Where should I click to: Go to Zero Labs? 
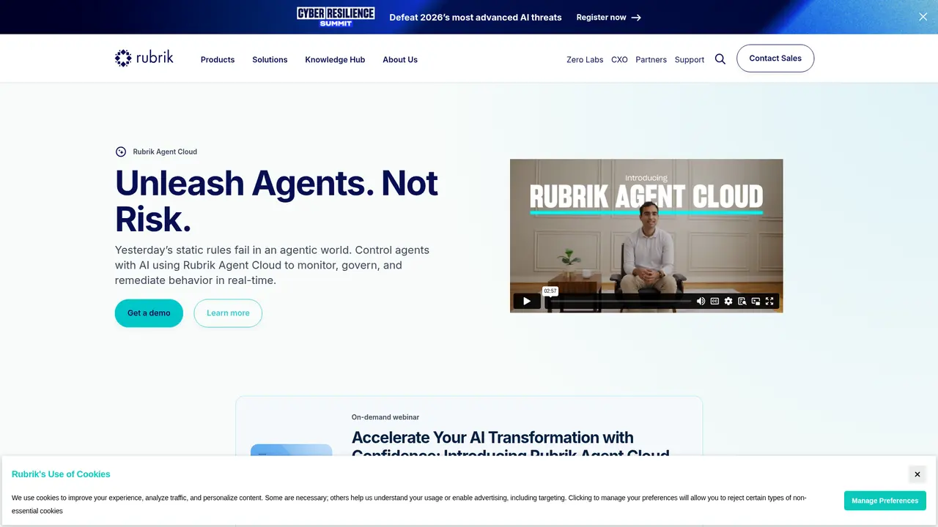click(x=585, y=59)
